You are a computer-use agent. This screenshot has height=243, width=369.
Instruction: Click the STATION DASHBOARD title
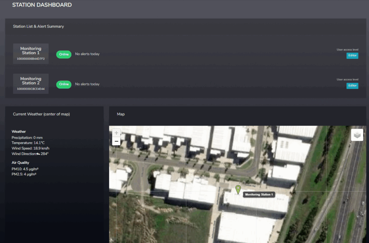pyautogui.click(x=42, y=5)
